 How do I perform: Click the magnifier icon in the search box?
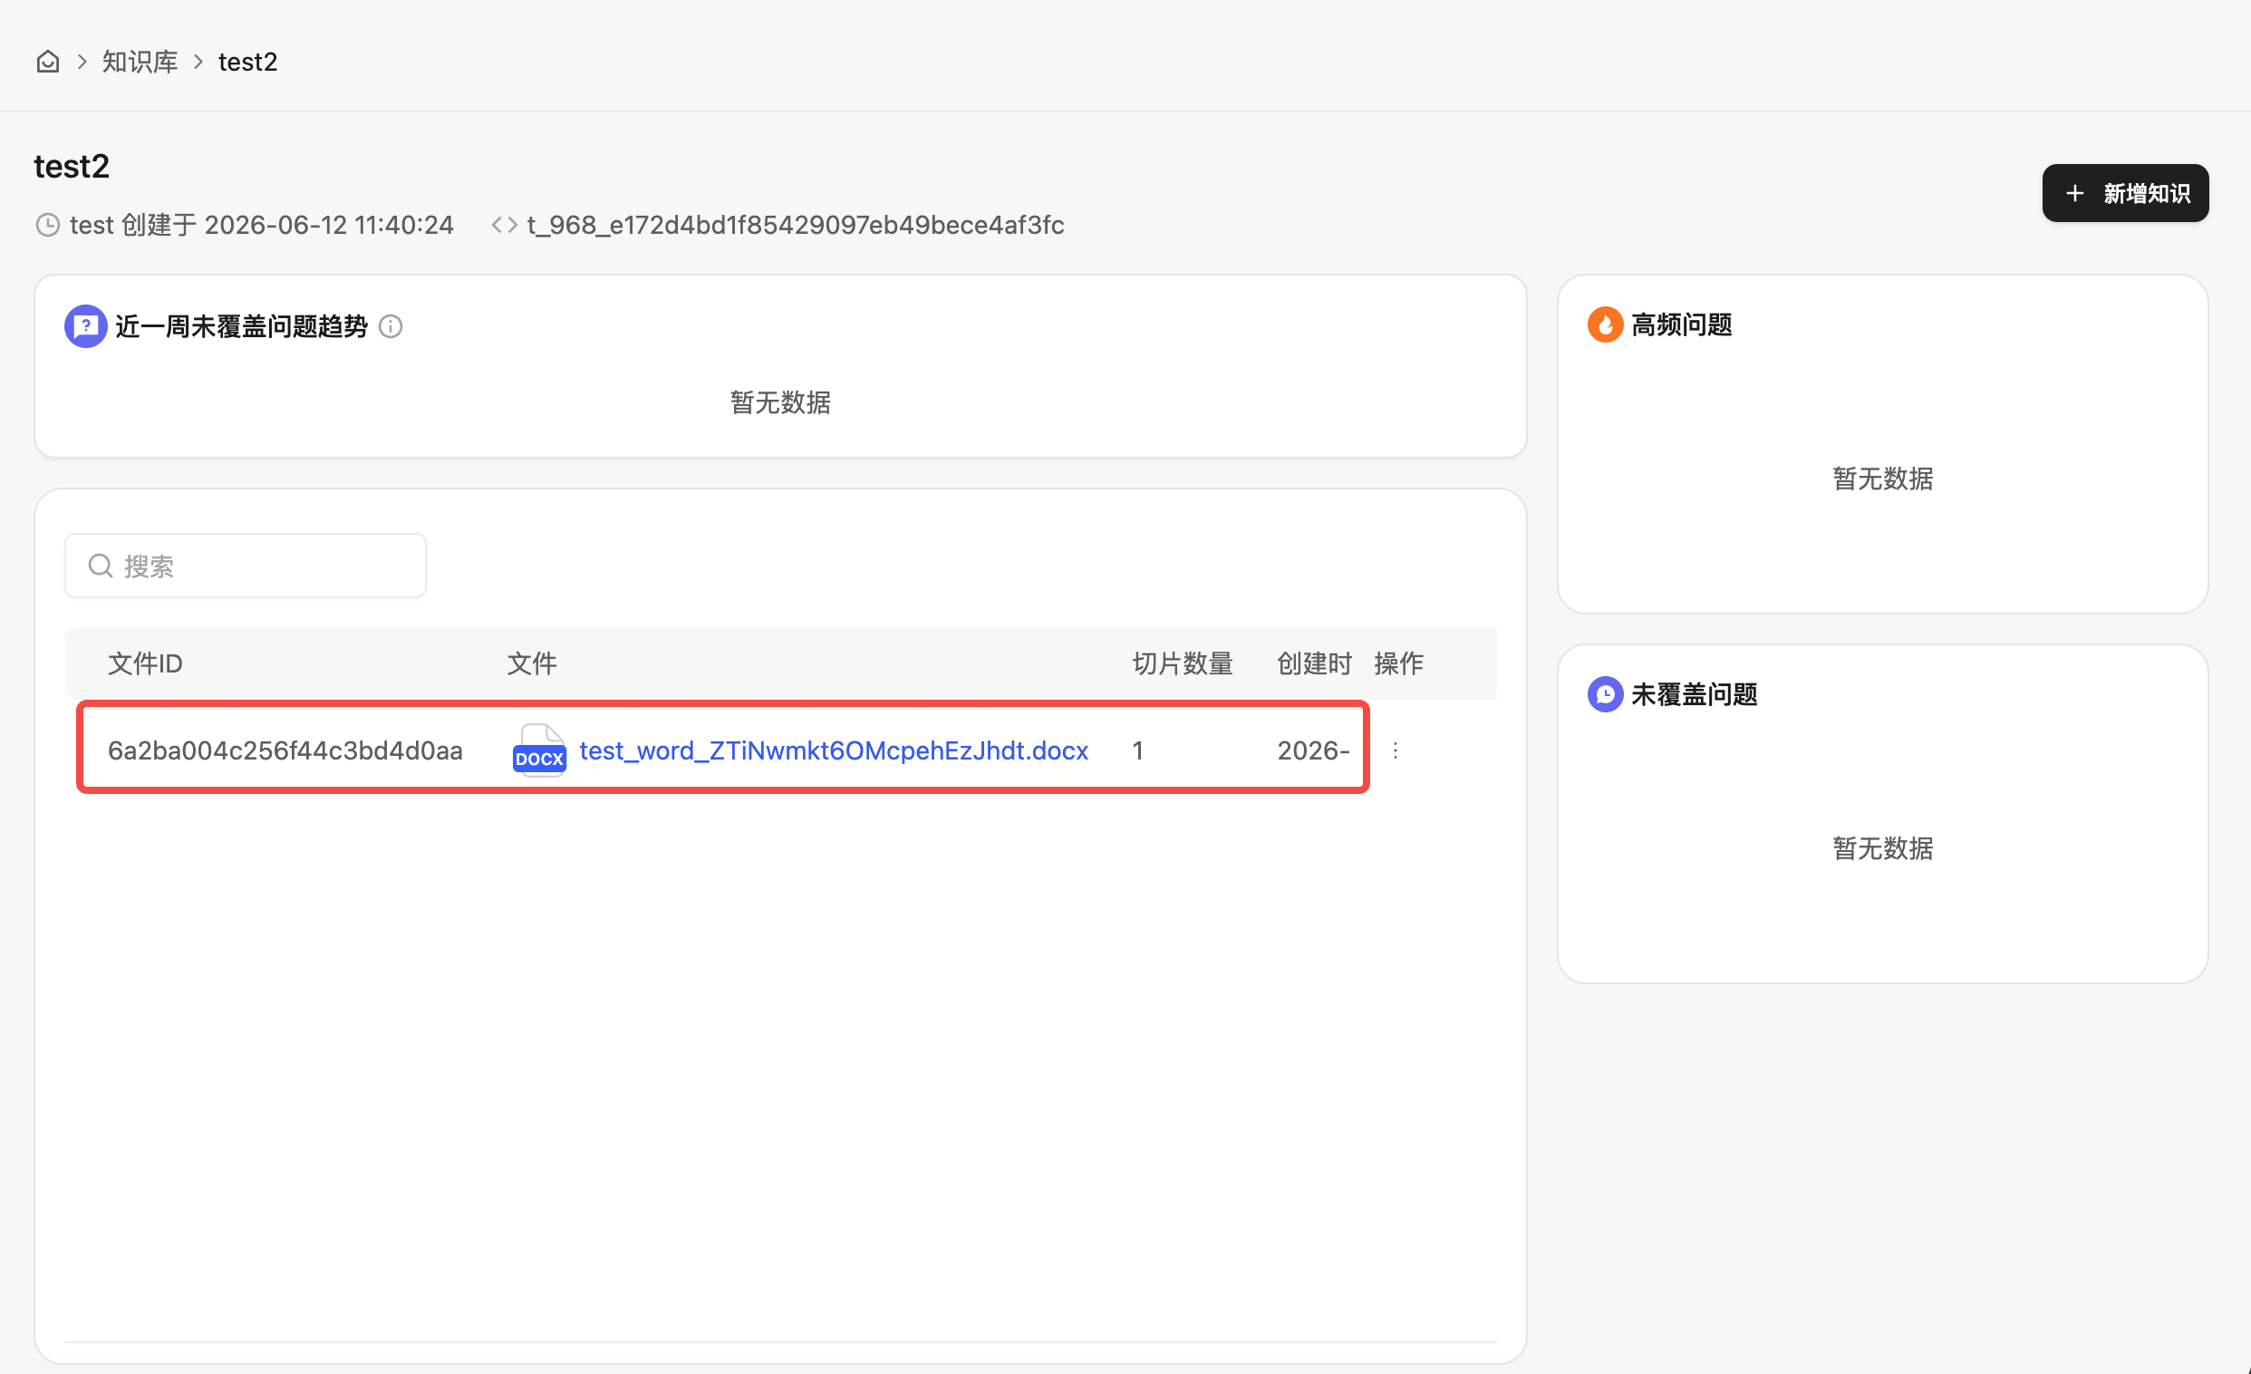101,566
